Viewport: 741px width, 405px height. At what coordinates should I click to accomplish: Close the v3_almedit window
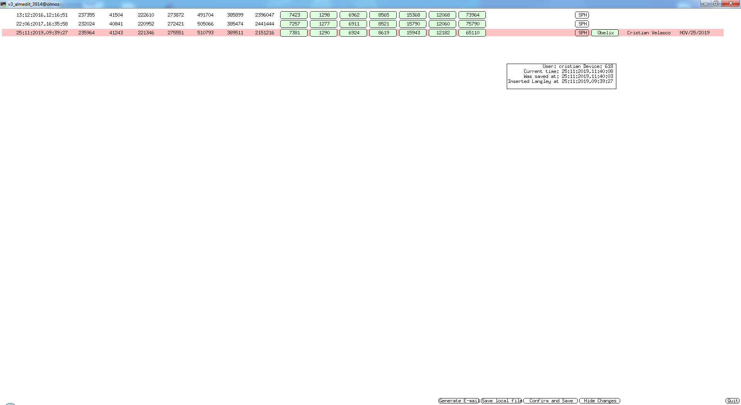pos(730,3)
